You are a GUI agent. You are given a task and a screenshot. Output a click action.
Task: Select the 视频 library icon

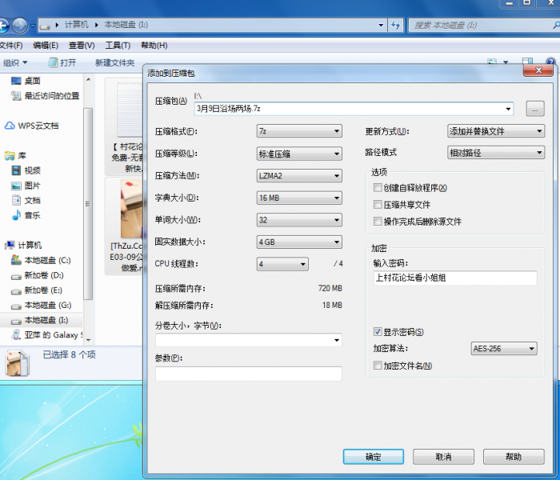[17, 170]
